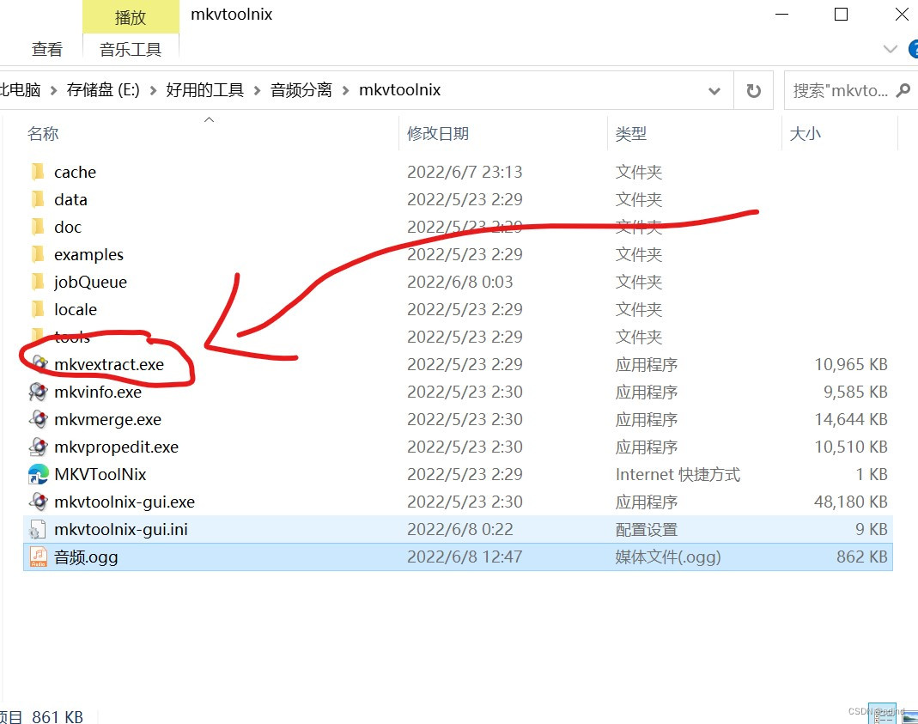Sort files by 修改日期 column
This screenshot has height=724, width=918.
tap(438, 133)
